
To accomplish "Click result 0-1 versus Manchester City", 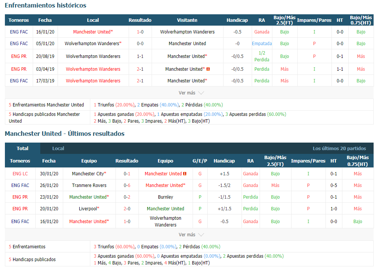I will coord(127,173).
